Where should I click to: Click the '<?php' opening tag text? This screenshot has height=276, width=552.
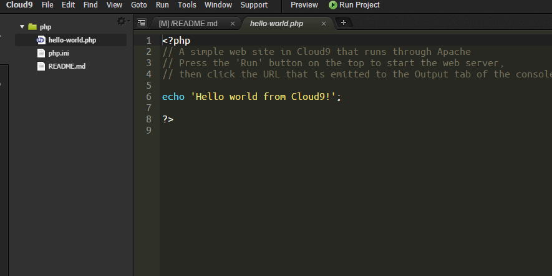[176, 41]
